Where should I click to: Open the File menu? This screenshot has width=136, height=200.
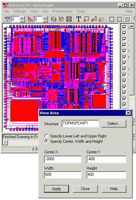click(6, 11)
